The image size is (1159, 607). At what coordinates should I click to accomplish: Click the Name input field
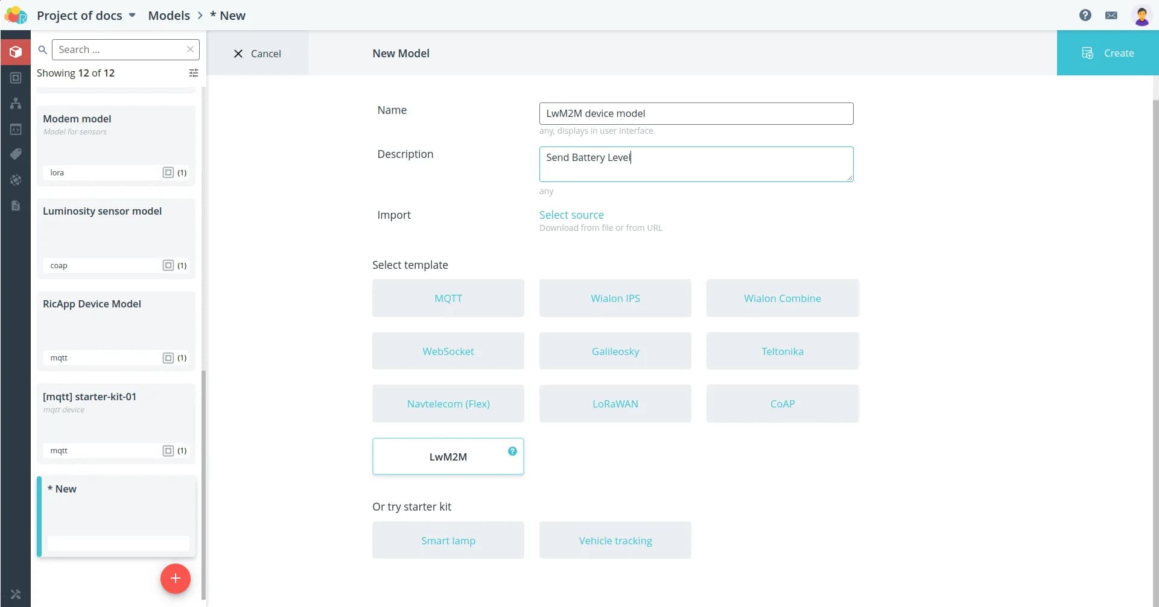click(x=696, y=113)
